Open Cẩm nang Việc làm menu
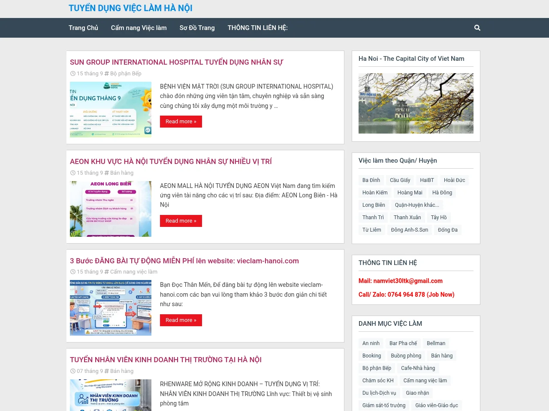 pyautogui.click(x=139, y=28)
